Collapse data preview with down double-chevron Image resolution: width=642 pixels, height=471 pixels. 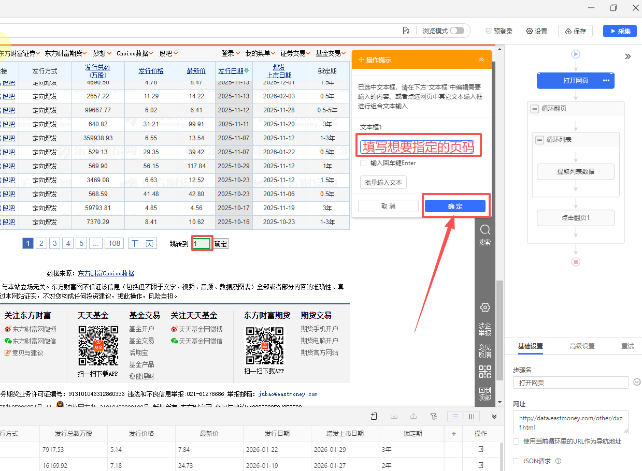494,416
